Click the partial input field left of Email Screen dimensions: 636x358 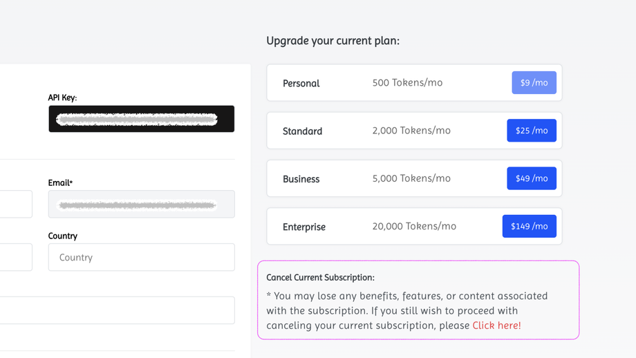[15, 205]
